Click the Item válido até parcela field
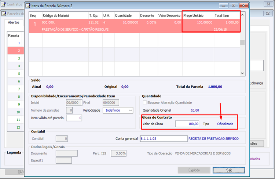The image size is (275, 179). coord(74,118)
